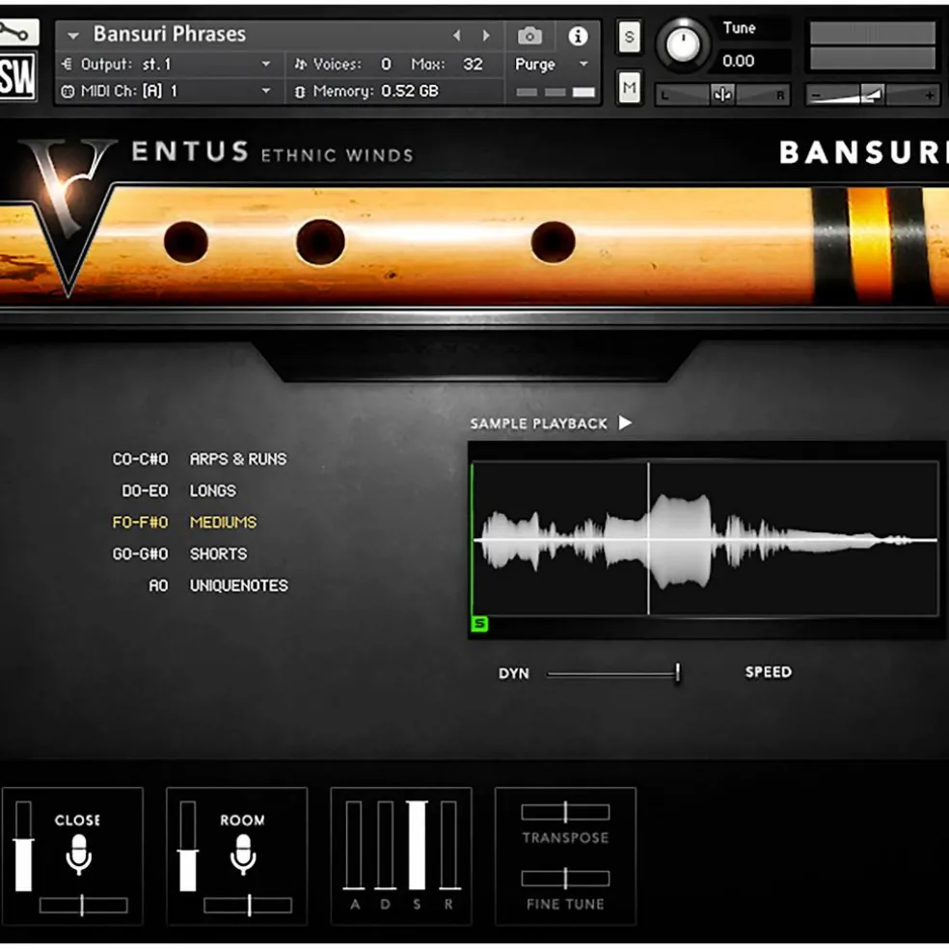The height and width of the screenshot is (949, 949).
Task: Click the F0-F#0 key range label
Action: 141,522
